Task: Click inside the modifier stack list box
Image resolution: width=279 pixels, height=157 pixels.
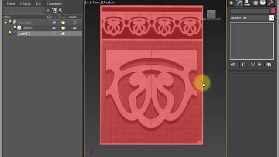Action: coord(252,41)
